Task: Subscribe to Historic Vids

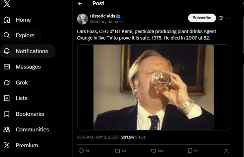Action: pos(202,18)
